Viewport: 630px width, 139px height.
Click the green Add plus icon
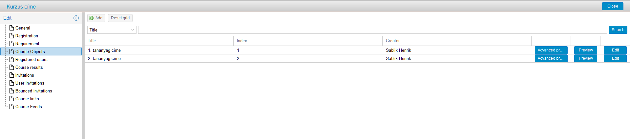[x=91, y=18]
